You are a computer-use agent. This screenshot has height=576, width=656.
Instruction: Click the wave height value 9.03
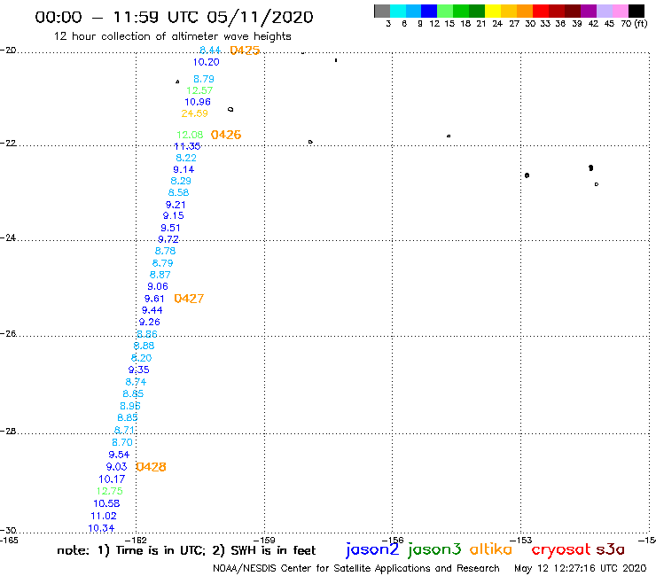[x=117, y=467]
